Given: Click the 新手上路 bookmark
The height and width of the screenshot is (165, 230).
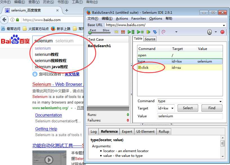Looking at the screenshot, I should (61, 29).
